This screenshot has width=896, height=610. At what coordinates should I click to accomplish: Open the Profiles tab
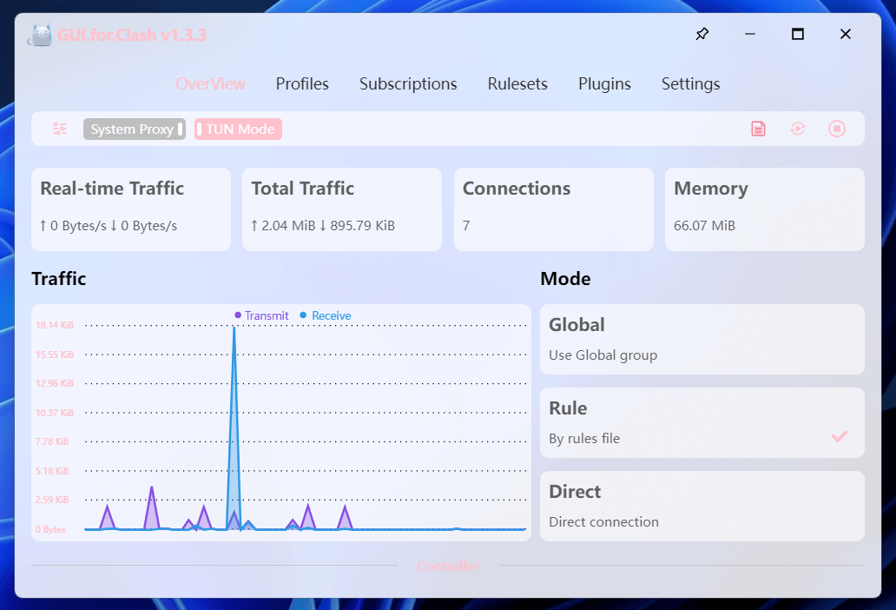pyautogui.click(x=302, y=84)
